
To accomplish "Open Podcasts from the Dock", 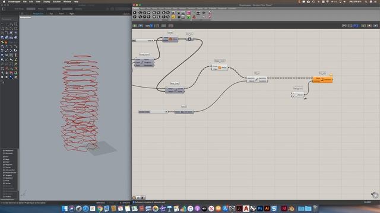I will (x=197, y=208).
